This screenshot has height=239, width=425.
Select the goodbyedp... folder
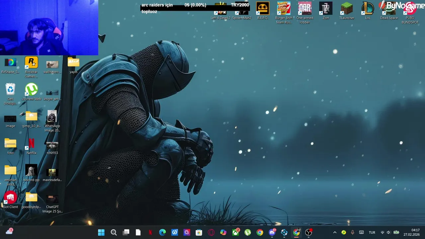click(x=31, y=200)
